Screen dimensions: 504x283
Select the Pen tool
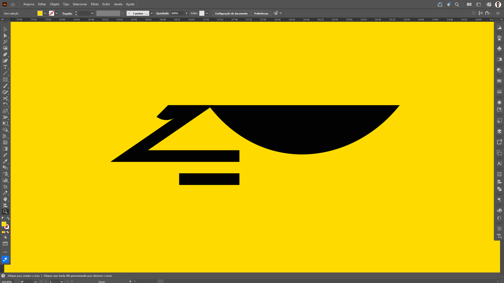(5, 55)
